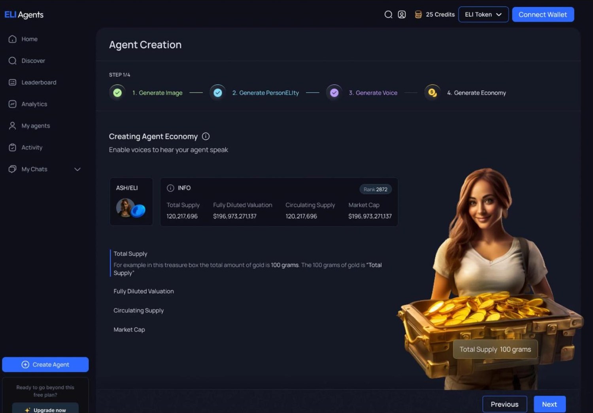Click the Analytics chart icon

tap(13, 104)
